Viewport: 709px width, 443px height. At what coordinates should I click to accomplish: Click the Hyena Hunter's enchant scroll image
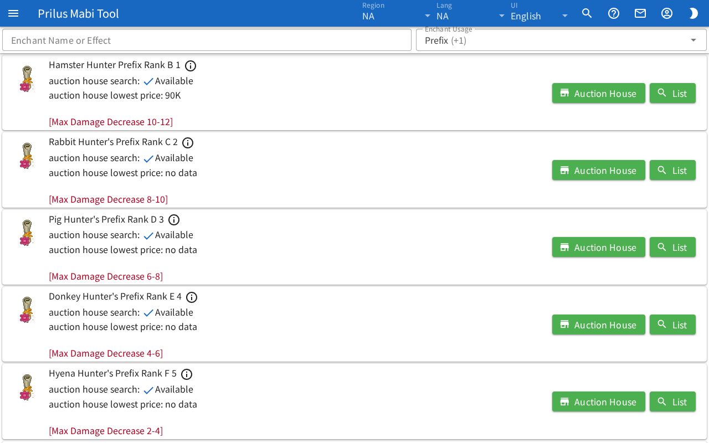[27, 387]
